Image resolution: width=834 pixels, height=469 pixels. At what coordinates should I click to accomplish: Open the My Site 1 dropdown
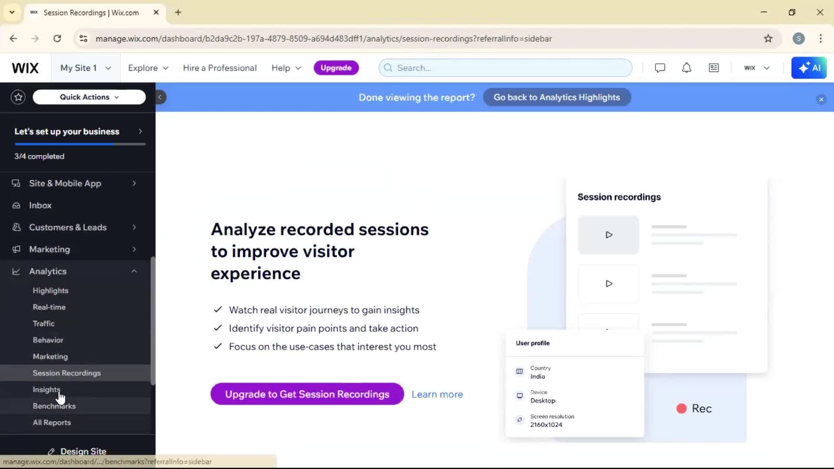pos(86,68)
